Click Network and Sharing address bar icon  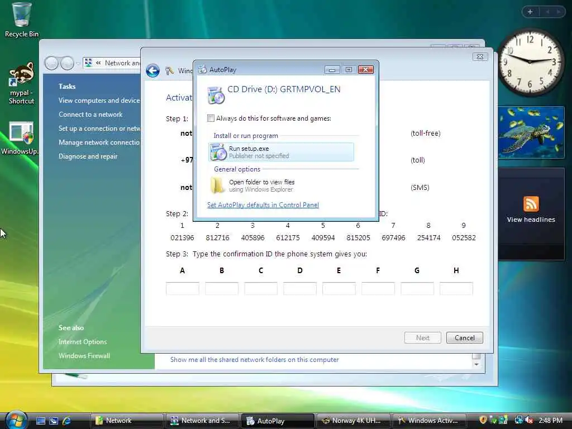point(89,63)
